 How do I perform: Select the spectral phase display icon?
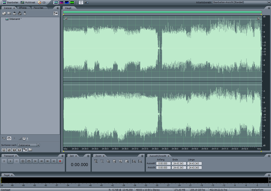click(72, 3)
